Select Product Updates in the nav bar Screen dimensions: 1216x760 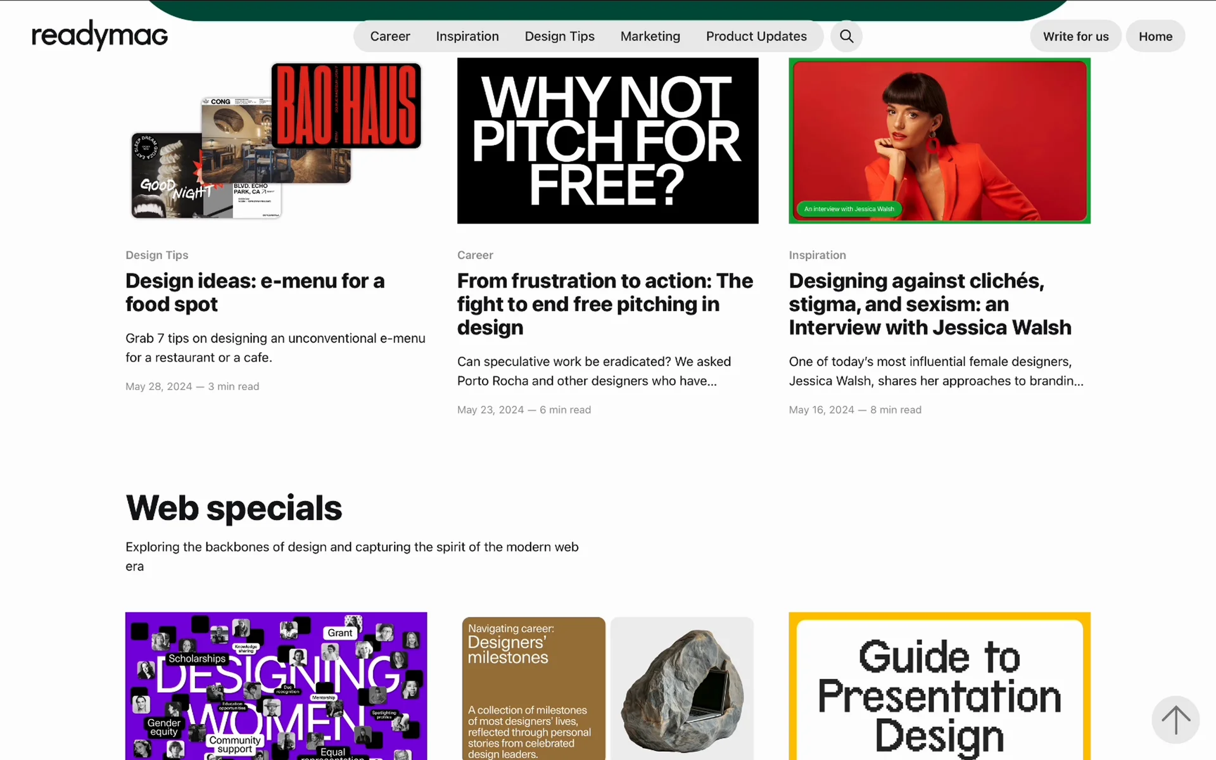click(x=756, y=36)
